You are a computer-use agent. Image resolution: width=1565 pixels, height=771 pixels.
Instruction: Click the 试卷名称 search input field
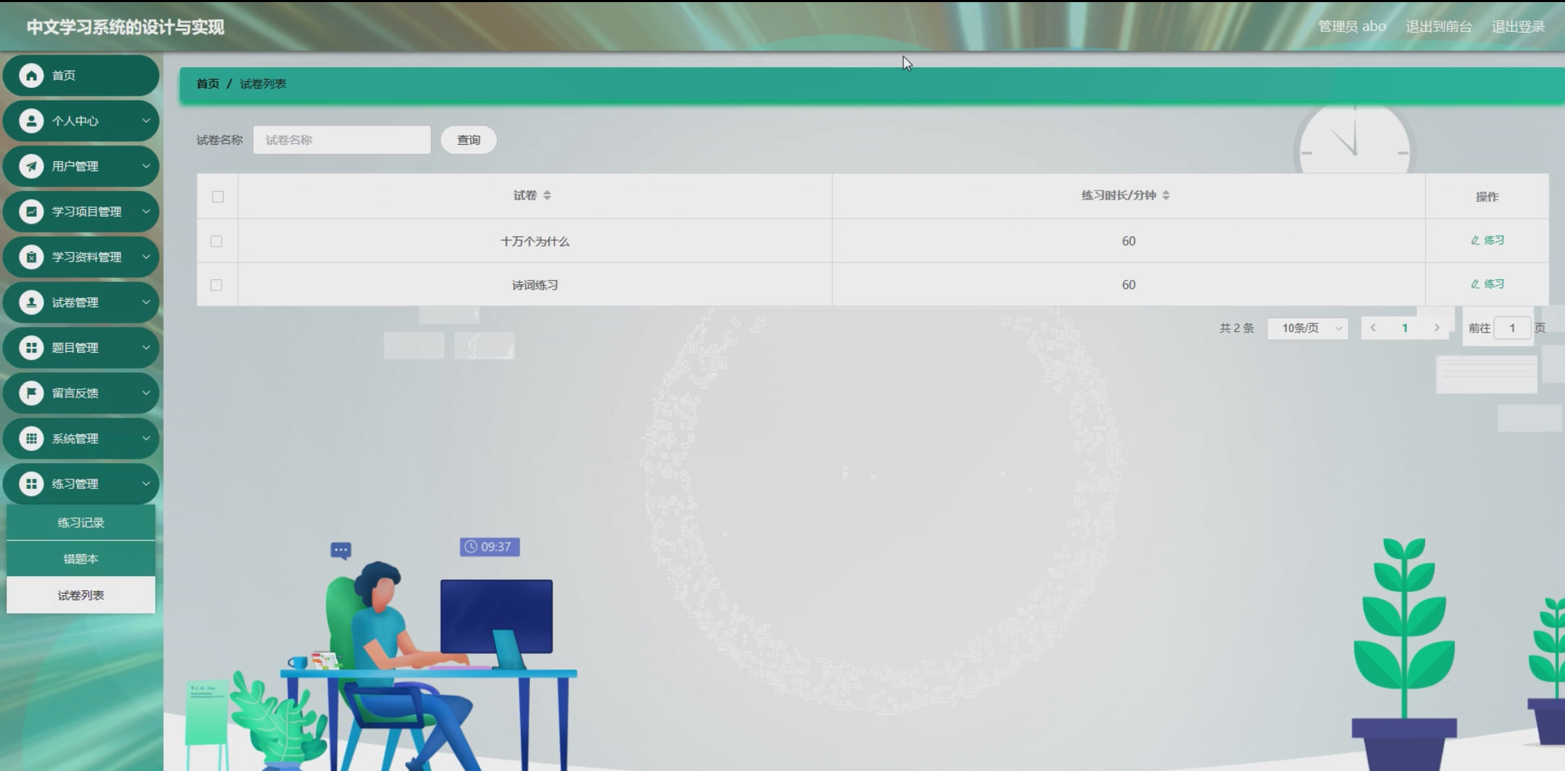[x=342, y=140]
